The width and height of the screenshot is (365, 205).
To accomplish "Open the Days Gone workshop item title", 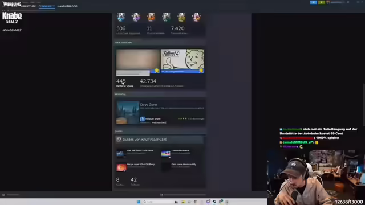I will tap(148, 105).
